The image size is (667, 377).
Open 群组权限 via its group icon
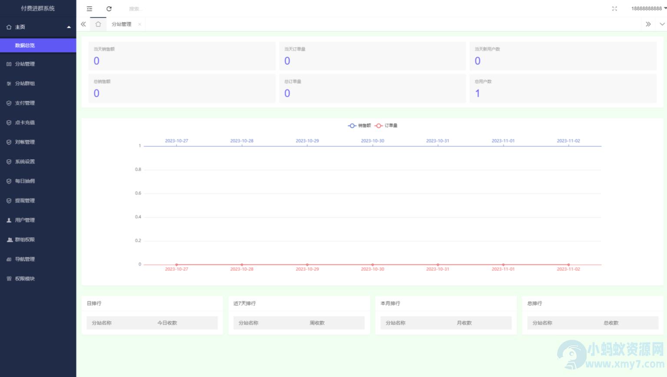[10, 240]
